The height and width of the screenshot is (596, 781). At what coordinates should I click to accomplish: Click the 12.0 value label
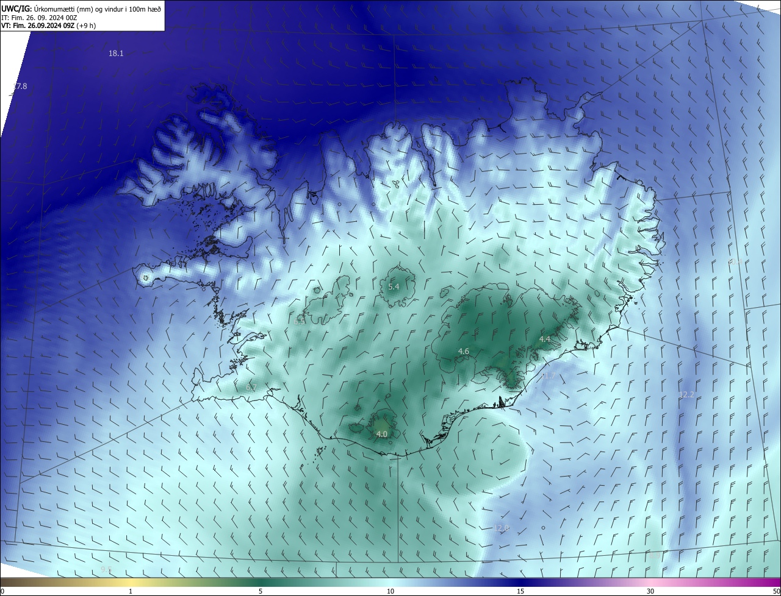502,528
